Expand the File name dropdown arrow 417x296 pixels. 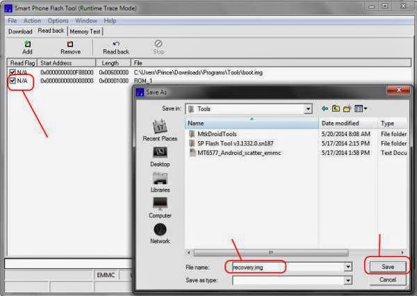348,267
